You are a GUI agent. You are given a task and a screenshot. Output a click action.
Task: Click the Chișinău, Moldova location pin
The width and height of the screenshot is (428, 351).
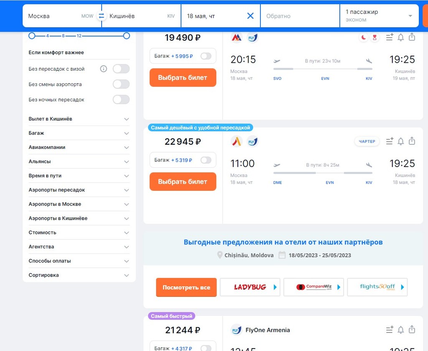tap(219, 255)
